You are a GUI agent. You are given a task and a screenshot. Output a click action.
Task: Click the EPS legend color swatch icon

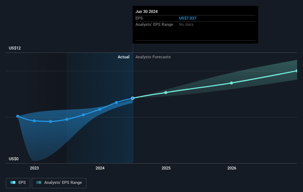[x=13, y=182]
